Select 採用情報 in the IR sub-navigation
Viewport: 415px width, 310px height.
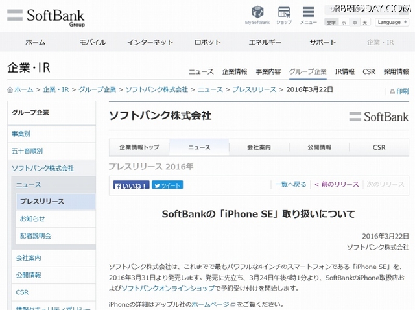396,72
